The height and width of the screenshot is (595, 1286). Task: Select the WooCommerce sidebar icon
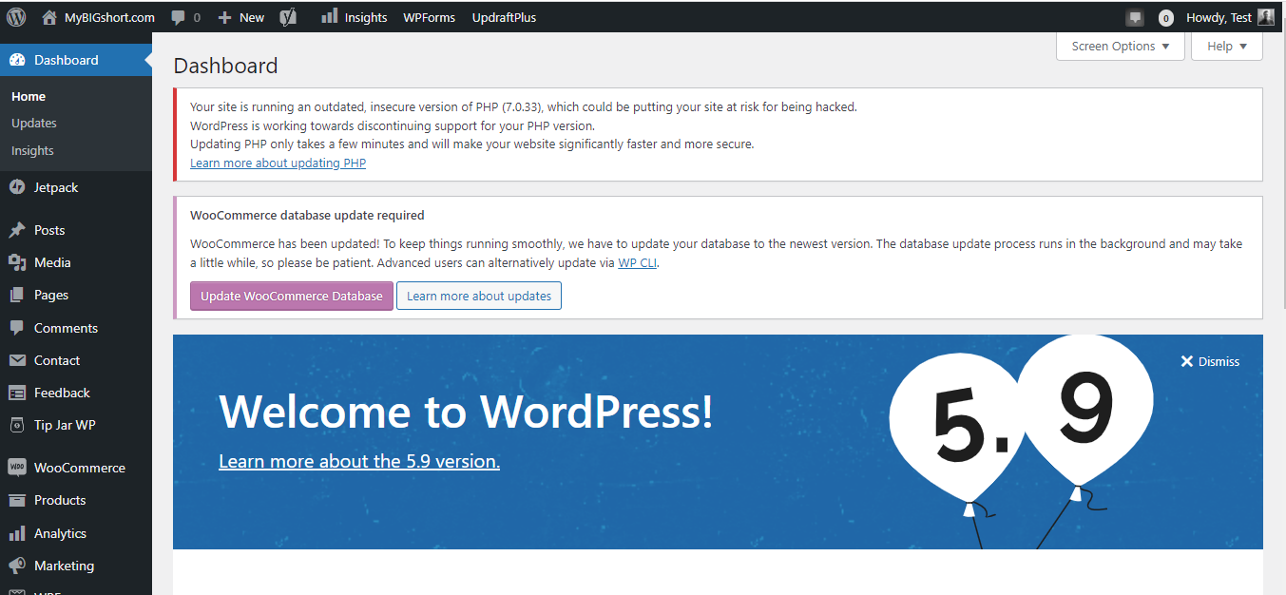19,467
